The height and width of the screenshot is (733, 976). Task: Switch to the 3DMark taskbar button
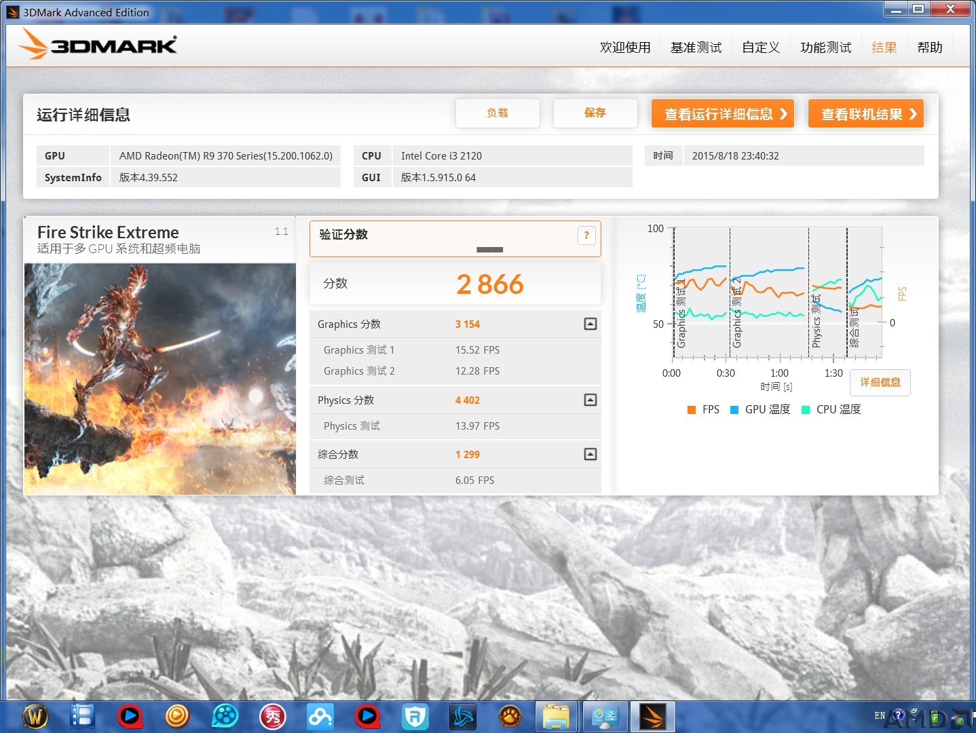(x=653, y=716)
